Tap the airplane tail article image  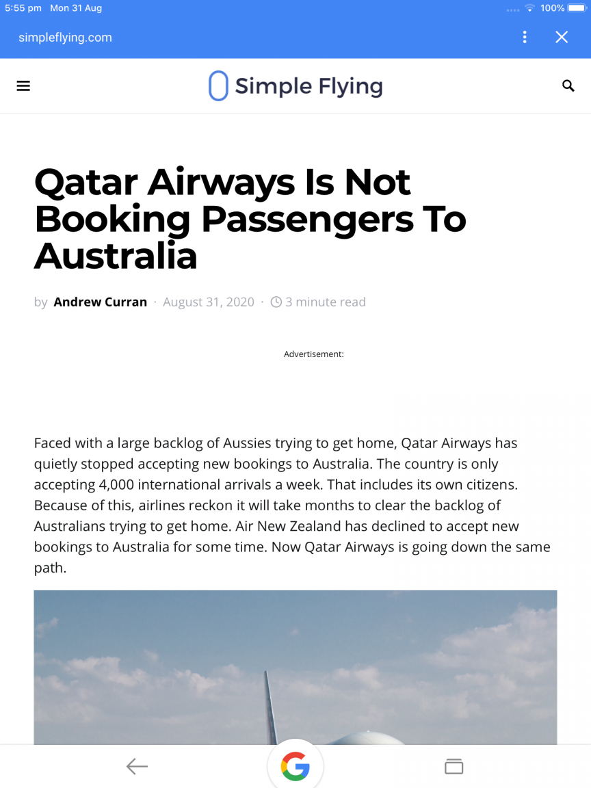(x=295, y=668)
